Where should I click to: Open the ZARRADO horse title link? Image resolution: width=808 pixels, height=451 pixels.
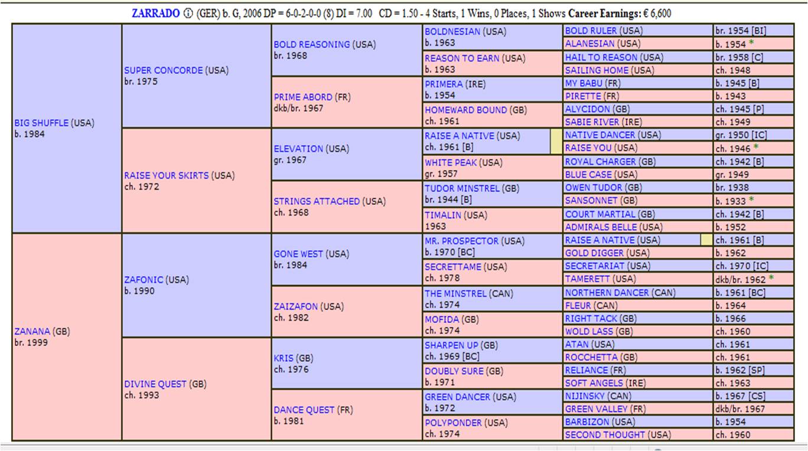pos(157,14)
